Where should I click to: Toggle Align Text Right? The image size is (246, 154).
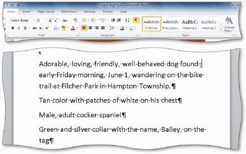(x=97, y=28)
